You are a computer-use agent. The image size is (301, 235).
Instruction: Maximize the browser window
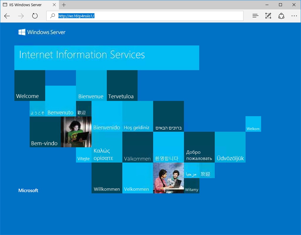tap(280, 5)
